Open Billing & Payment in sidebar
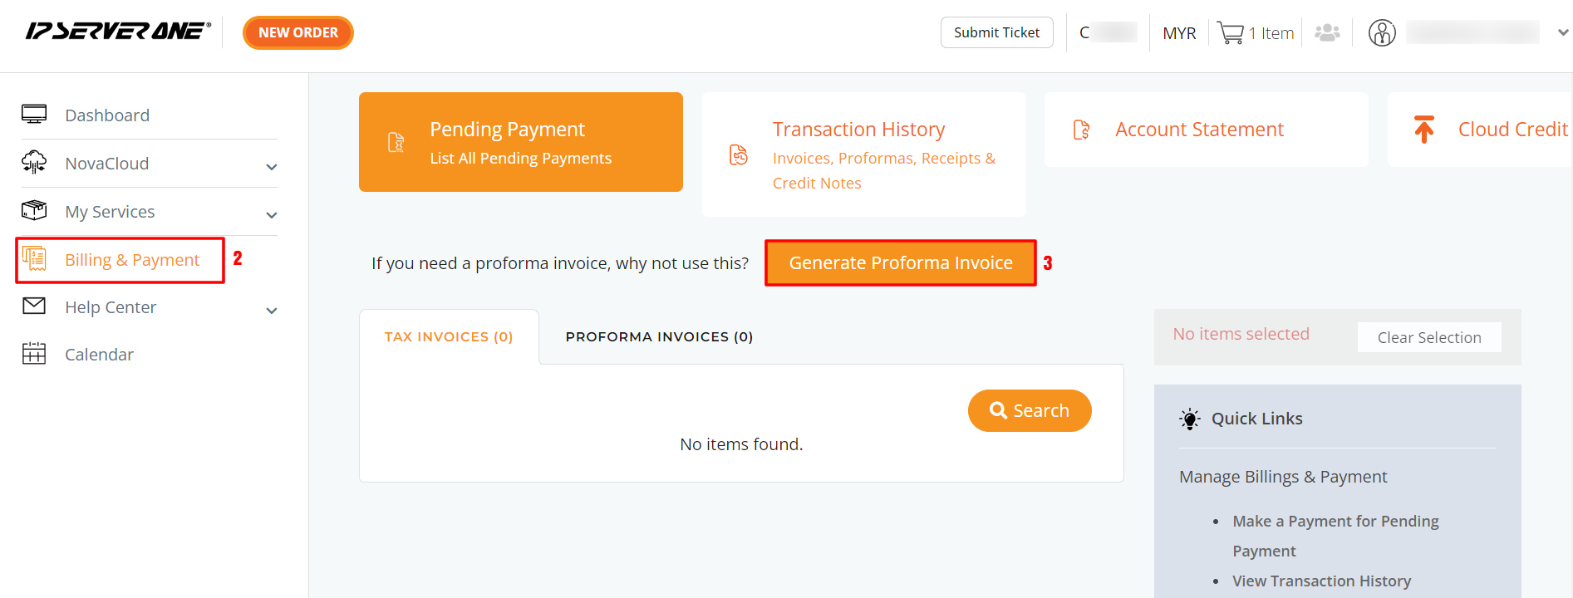The height and width of the screenshot is (598, 1573). tap(131, 260)
